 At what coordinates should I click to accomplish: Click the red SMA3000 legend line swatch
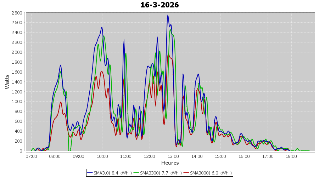click(186, 173)
